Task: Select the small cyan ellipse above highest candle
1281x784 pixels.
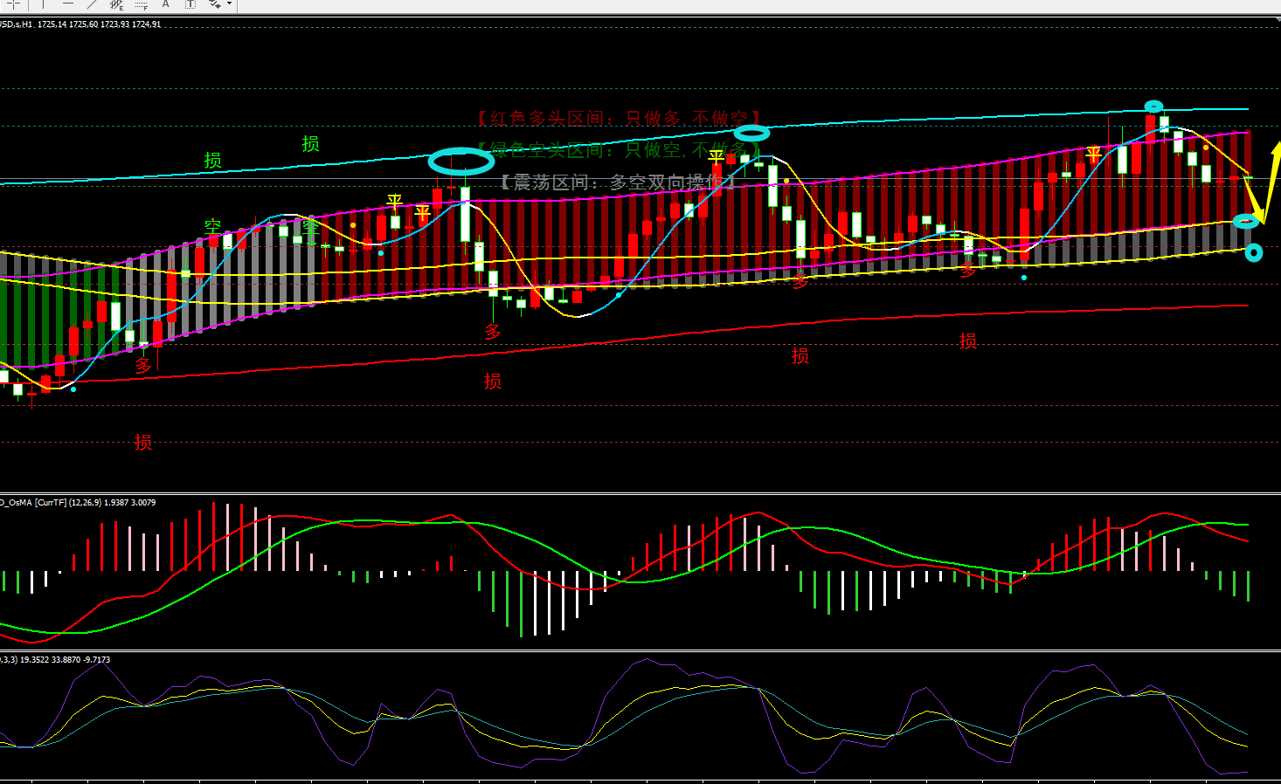Action: pos(1154,107)
